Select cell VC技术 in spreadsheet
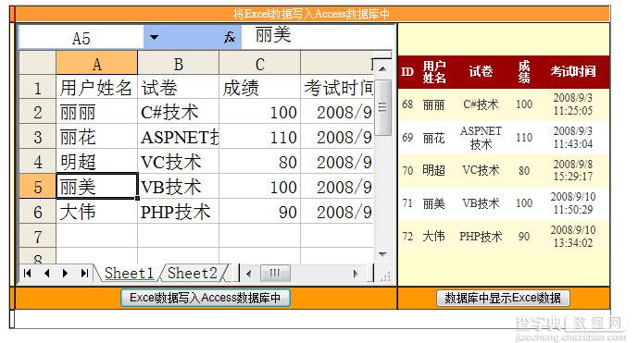The image size is (638, 343). pos(178,162)
